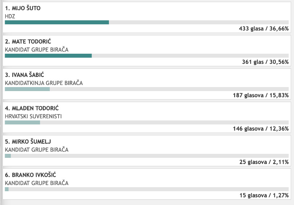Click Mijo Šuto's dark teal progress bar

(57, 22)
